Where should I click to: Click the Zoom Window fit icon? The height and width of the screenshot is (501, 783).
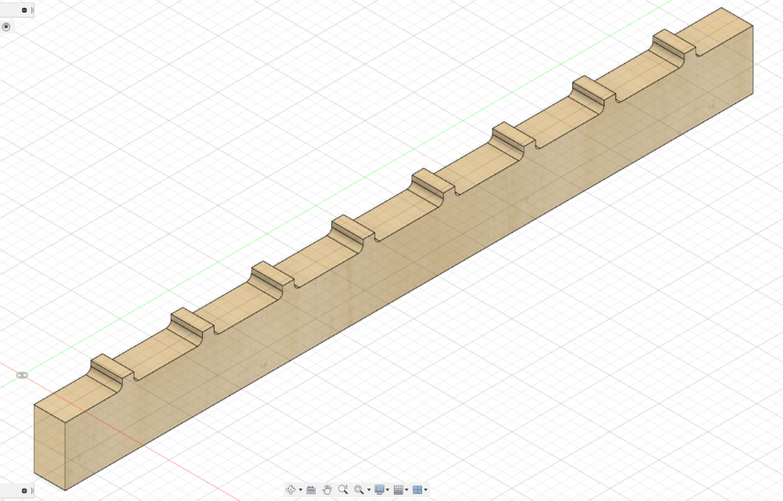[x=359, y=490]
